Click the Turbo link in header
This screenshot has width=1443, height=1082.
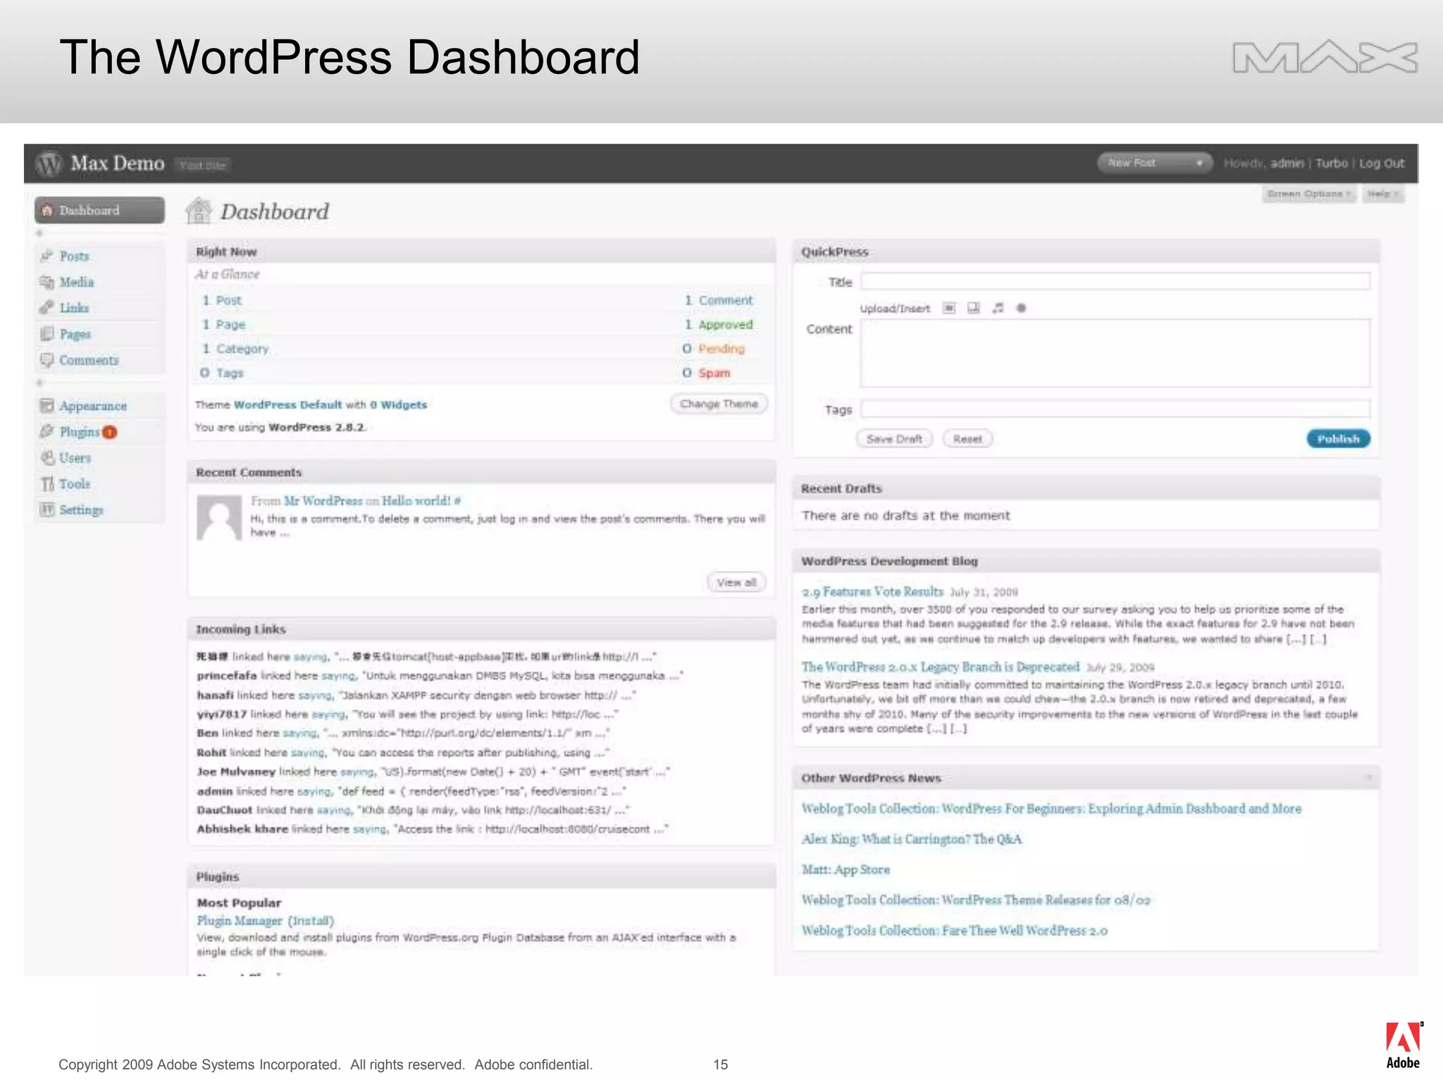(1331, 163)
